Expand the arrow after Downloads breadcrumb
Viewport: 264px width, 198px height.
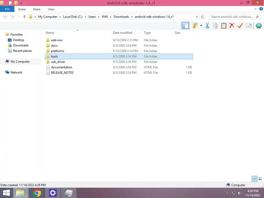tap(132, 17)
